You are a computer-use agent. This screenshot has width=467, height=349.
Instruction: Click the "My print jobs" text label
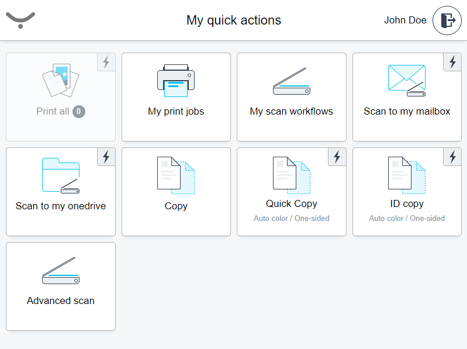tap(176, 112)
